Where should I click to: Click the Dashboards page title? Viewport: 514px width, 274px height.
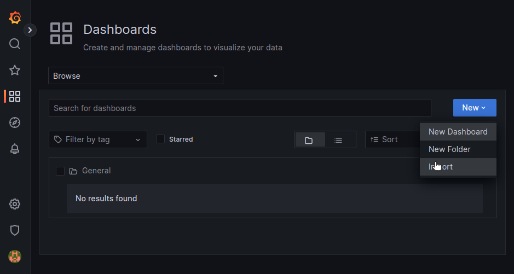[x=120, y=30]
